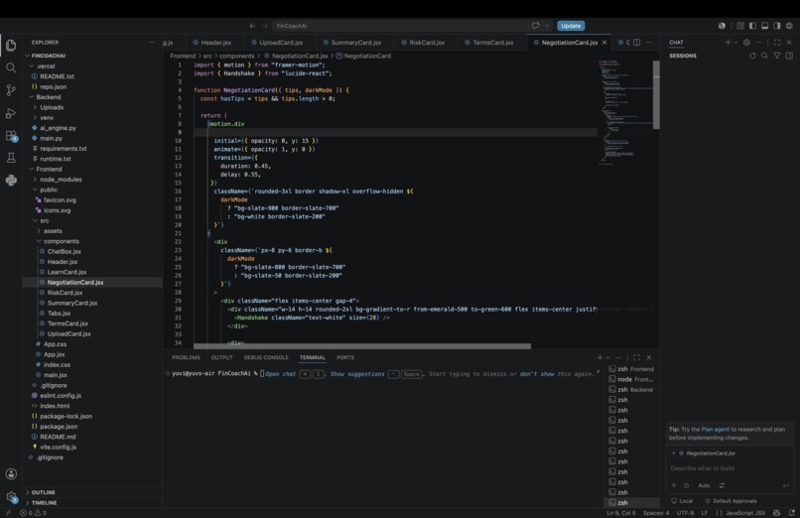Start a new chat with the plus icon
The width and height of the screenshot is (800, 518).
(729, 43)
